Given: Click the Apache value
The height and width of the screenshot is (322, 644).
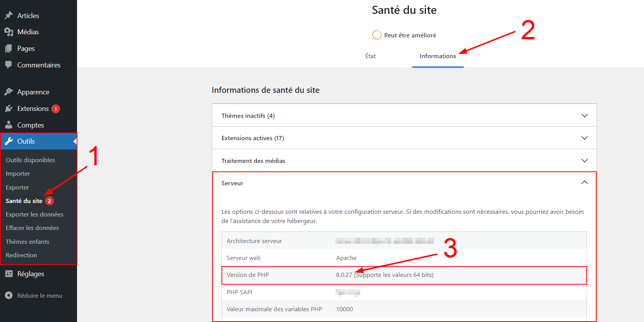Looking at the screenshot, I should [x=346, y=258].
